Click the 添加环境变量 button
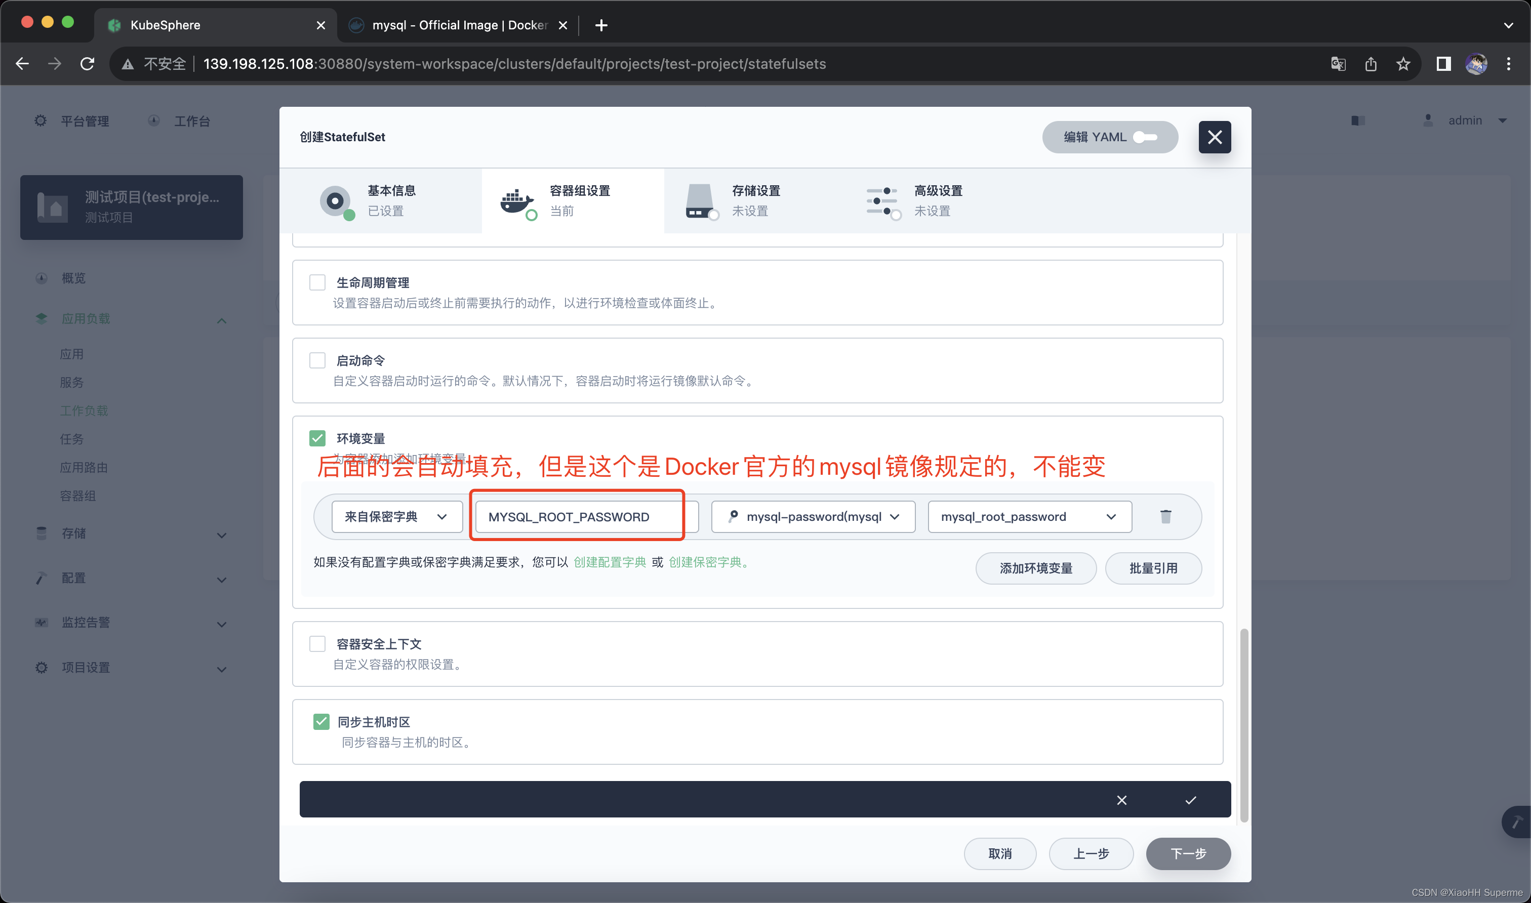Image resolution: width=1531 pixels, height=903 pixels. pos(1035,568)
